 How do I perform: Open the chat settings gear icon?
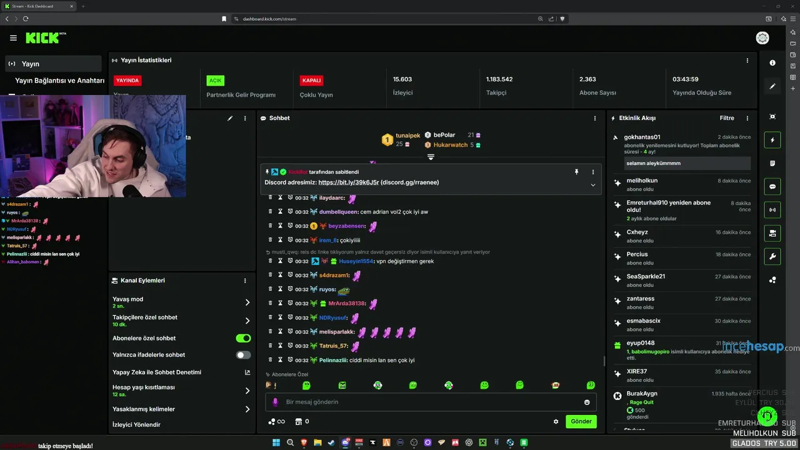tap(556, 421)
